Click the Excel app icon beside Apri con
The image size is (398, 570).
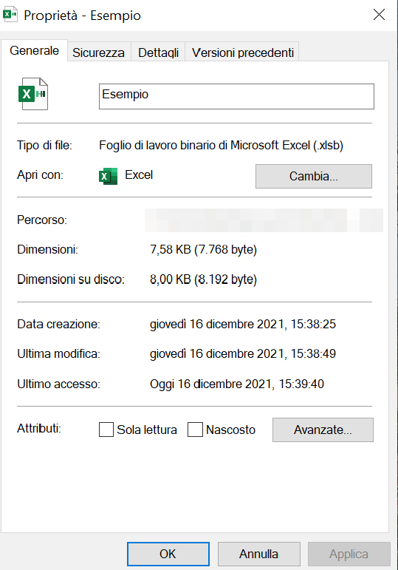pos(109,176)
